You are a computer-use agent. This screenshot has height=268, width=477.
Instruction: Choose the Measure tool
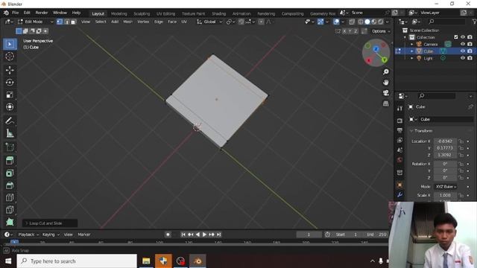point(10,133)
